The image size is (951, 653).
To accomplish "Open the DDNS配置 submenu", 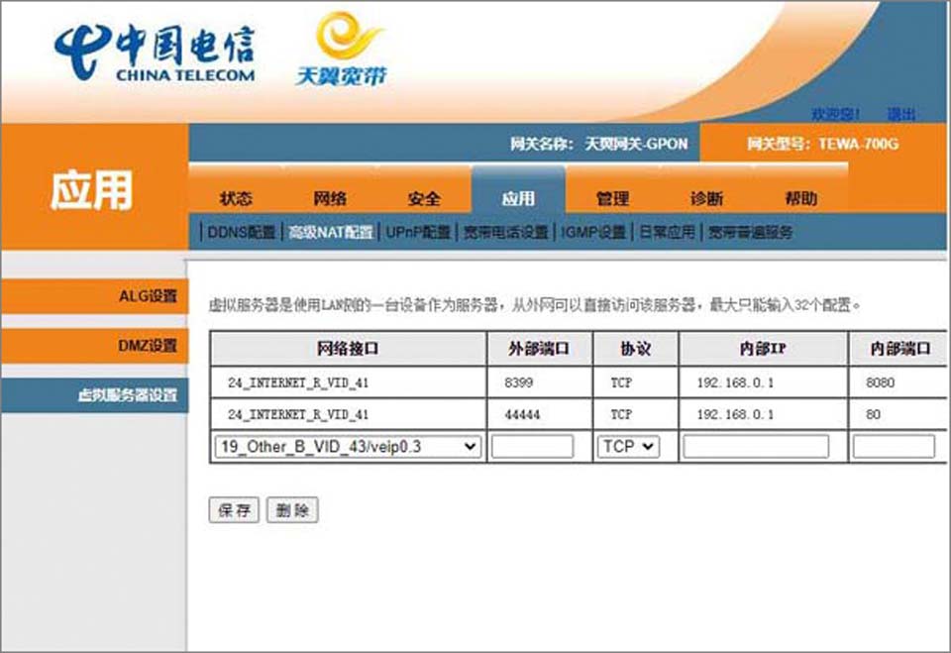I will 241,233.
